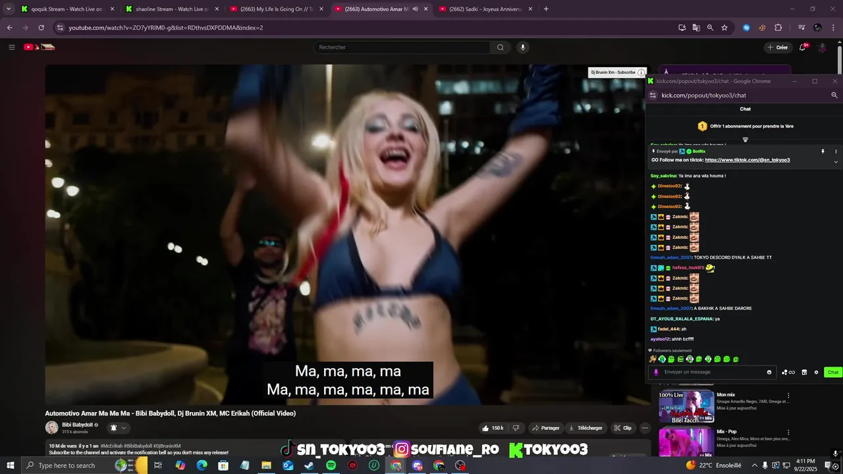Collapse the pinned message chevron
Image resolution: width=843 pixels, height=474 pixels.
coord(836,162)
